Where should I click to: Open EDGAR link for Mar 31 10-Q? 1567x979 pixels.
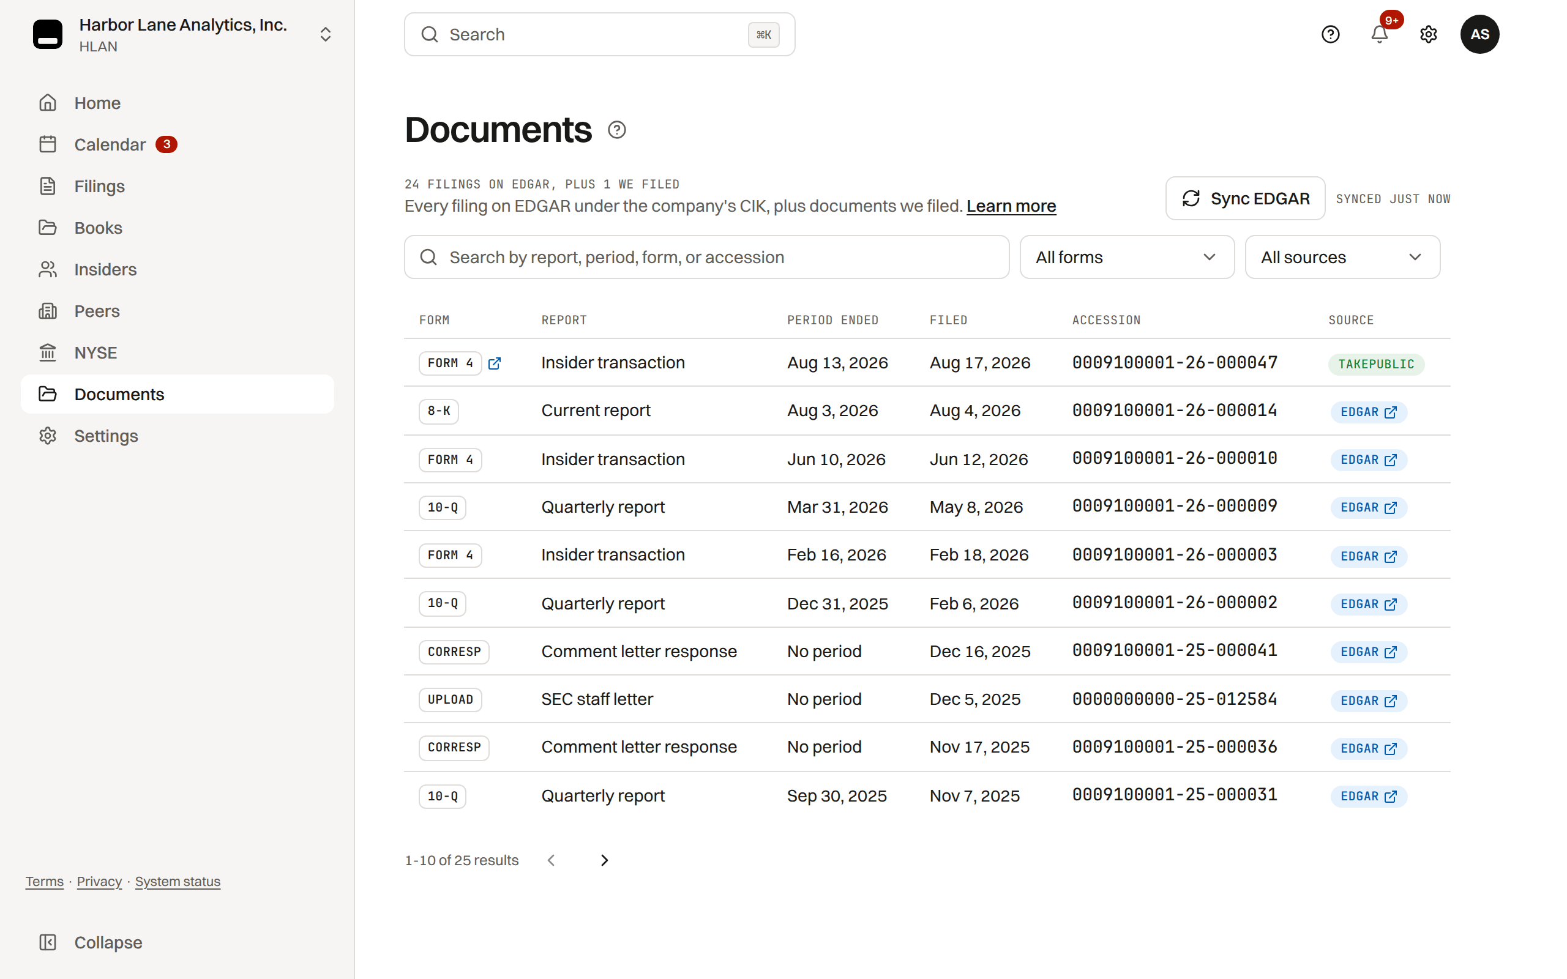pyautogui.click(x=1368, y=508)
